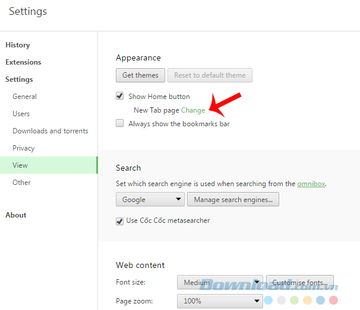The image size is (360, 310).
Task: Expand the Font size Medium dropdown
Action: (220, 282)
